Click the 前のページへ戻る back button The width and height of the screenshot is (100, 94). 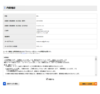[11, 84]
